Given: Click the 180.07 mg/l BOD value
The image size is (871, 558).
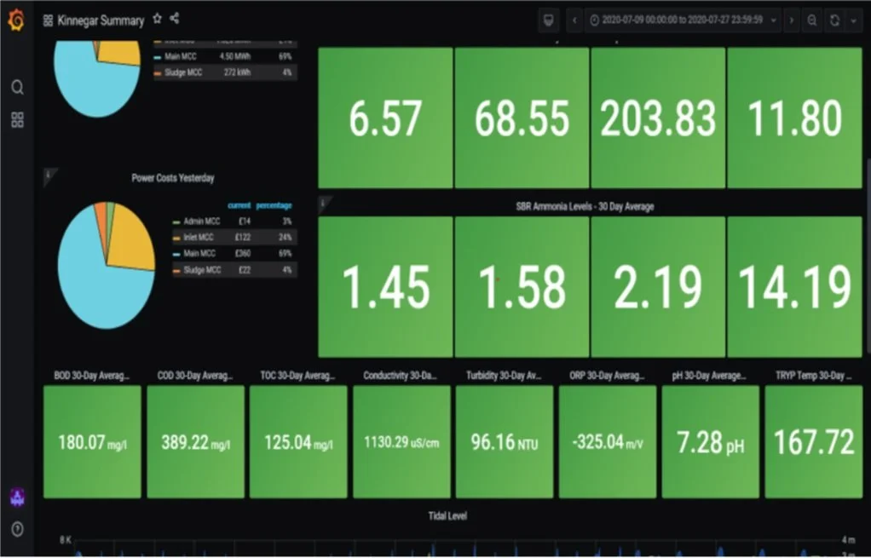Looking at the screenshot, I should [x=92, y=442].
